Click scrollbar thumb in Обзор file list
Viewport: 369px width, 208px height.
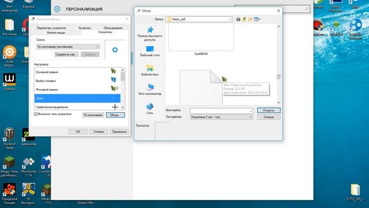[x=278, y=76]
